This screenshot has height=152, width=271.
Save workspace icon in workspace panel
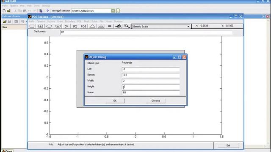point(9,22)
